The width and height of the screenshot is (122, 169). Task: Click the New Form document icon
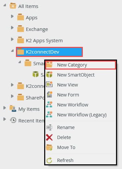point(50,94)
